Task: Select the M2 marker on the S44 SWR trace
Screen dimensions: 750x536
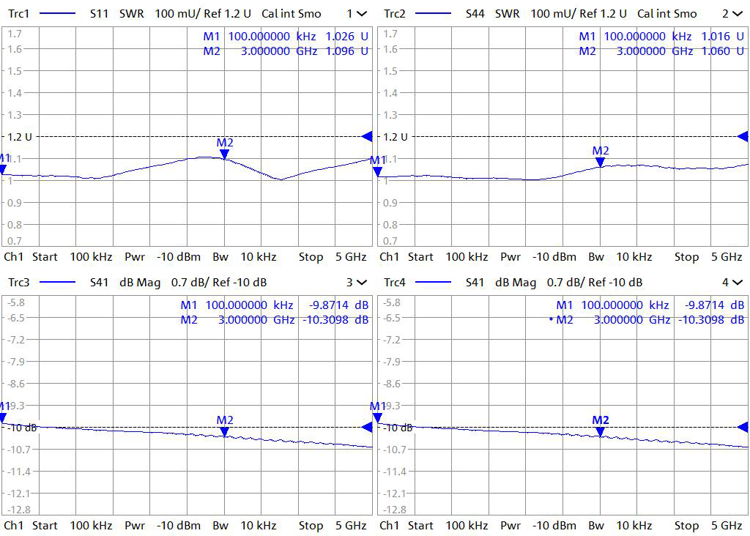Action: click(x=601, y=162)
